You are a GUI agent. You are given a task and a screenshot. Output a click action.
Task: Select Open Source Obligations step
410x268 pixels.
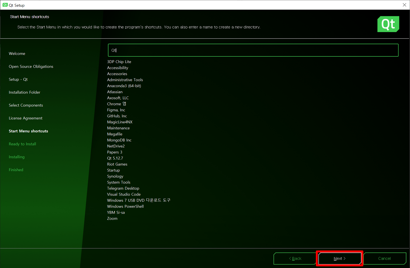(x=31, y=67)
